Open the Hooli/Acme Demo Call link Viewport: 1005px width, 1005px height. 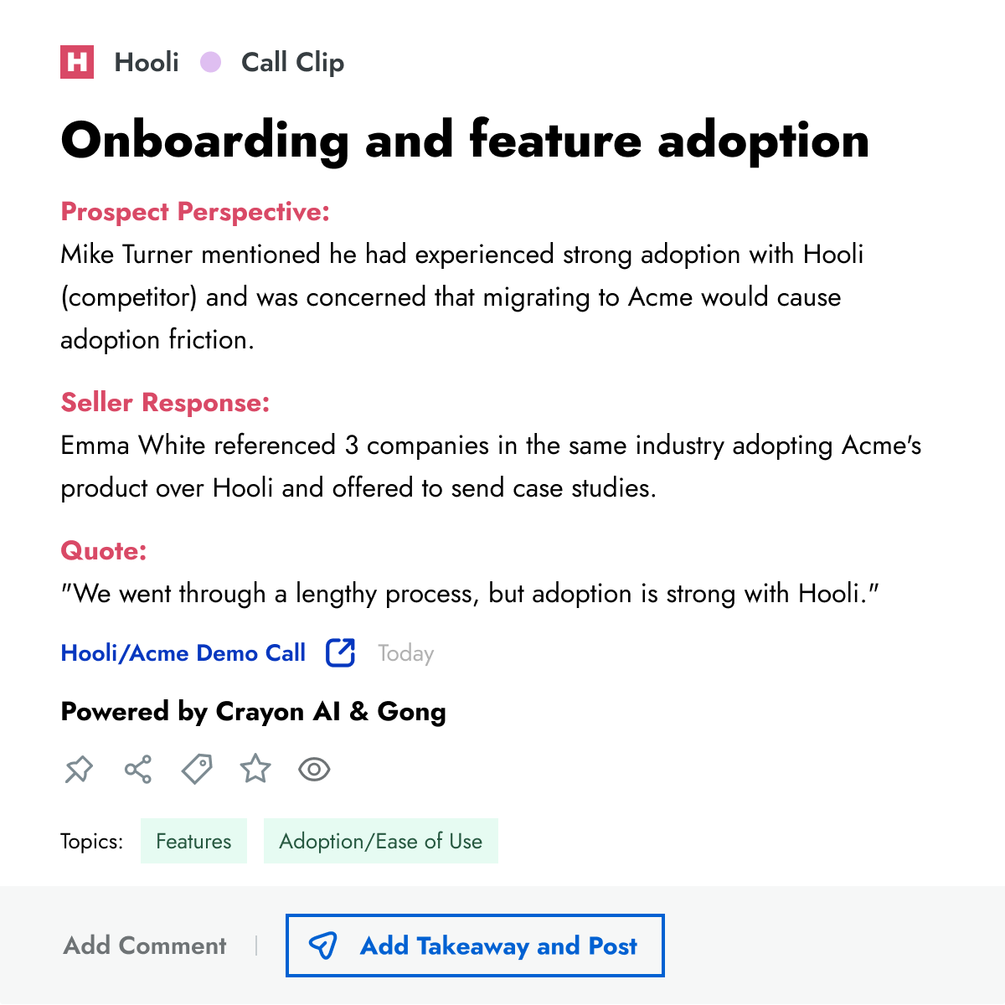click(183, 652)
